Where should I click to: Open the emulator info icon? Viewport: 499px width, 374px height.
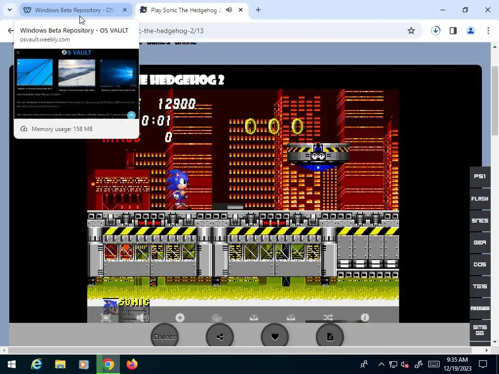pyautogui.click(x=365, y=318)
